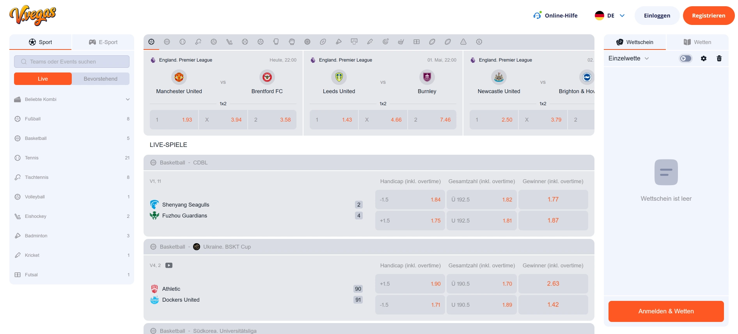Click the Registrieren button

click(709, 16)
